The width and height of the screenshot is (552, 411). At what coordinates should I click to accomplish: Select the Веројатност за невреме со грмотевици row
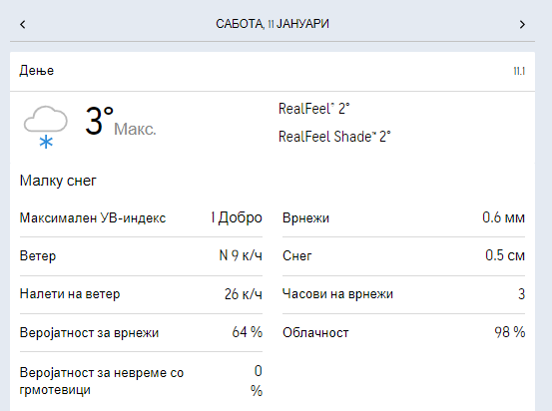(141, 381)
